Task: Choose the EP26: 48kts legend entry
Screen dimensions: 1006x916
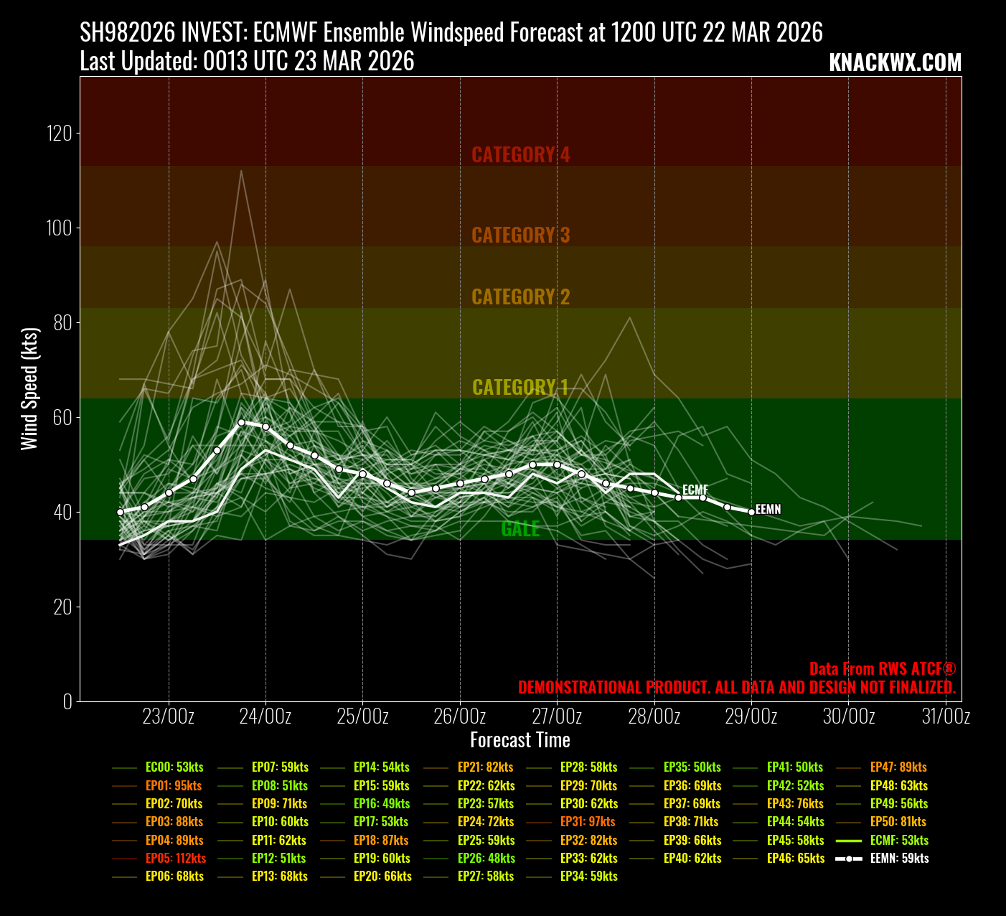Action: [486, 859]
